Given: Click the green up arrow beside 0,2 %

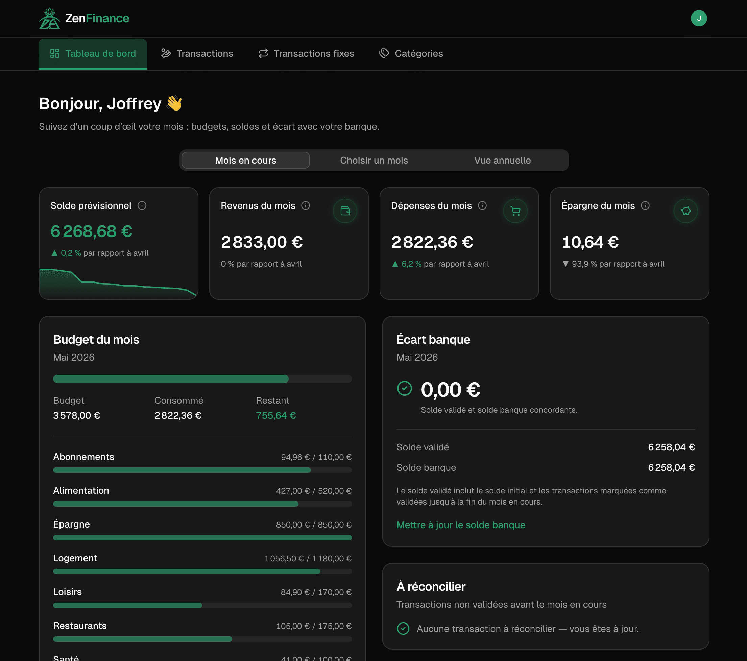Looking at the screenshot, I should (54, 253).
